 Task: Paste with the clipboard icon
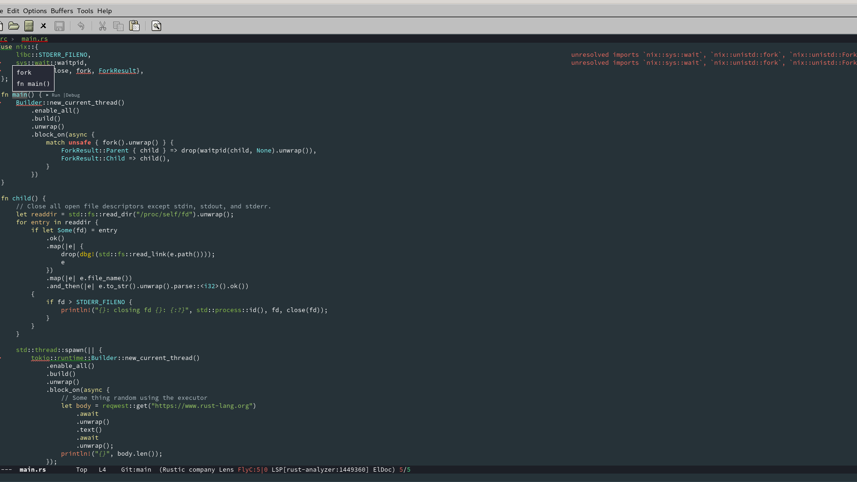[x=134, y=26]
